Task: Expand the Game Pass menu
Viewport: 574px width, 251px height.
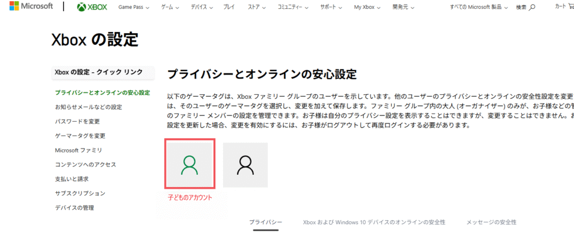Action: [x=133, y=7]
